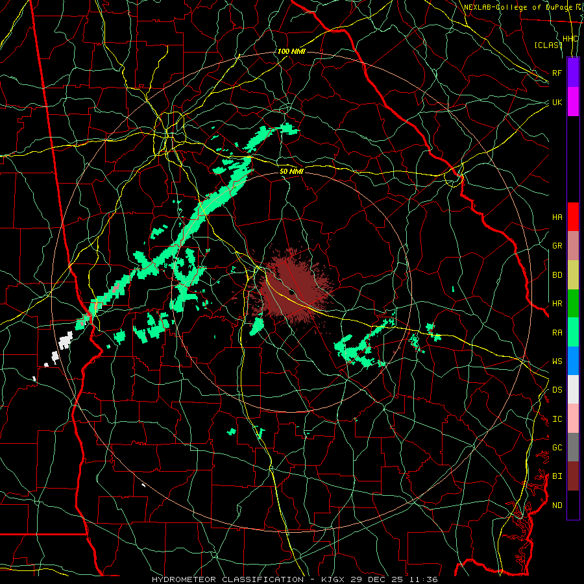Click the HHC product code label
The image size is (584, 584).
point(570,39)
